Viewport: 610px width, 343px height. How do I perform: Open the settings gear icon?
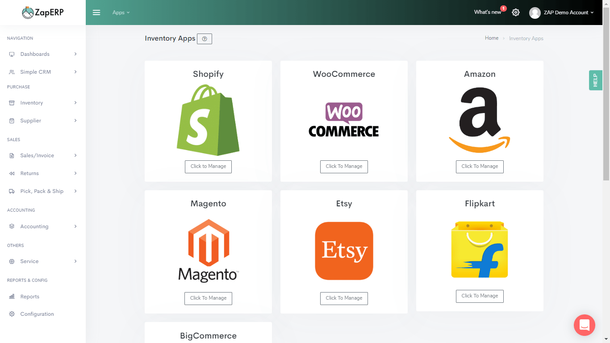[x=516, y=13]
